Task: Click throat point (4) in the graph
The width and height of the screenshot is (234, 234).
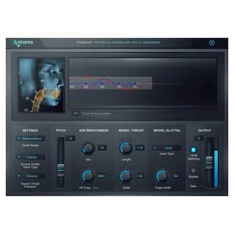Action: pyautogui.click(x=119, y=83)
